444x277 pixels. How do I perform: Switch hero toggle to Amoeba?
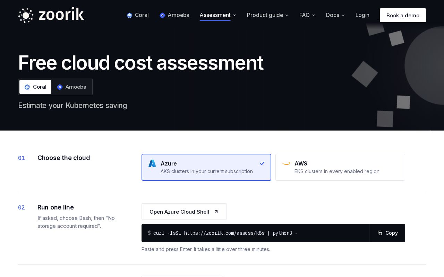point(71,87)
